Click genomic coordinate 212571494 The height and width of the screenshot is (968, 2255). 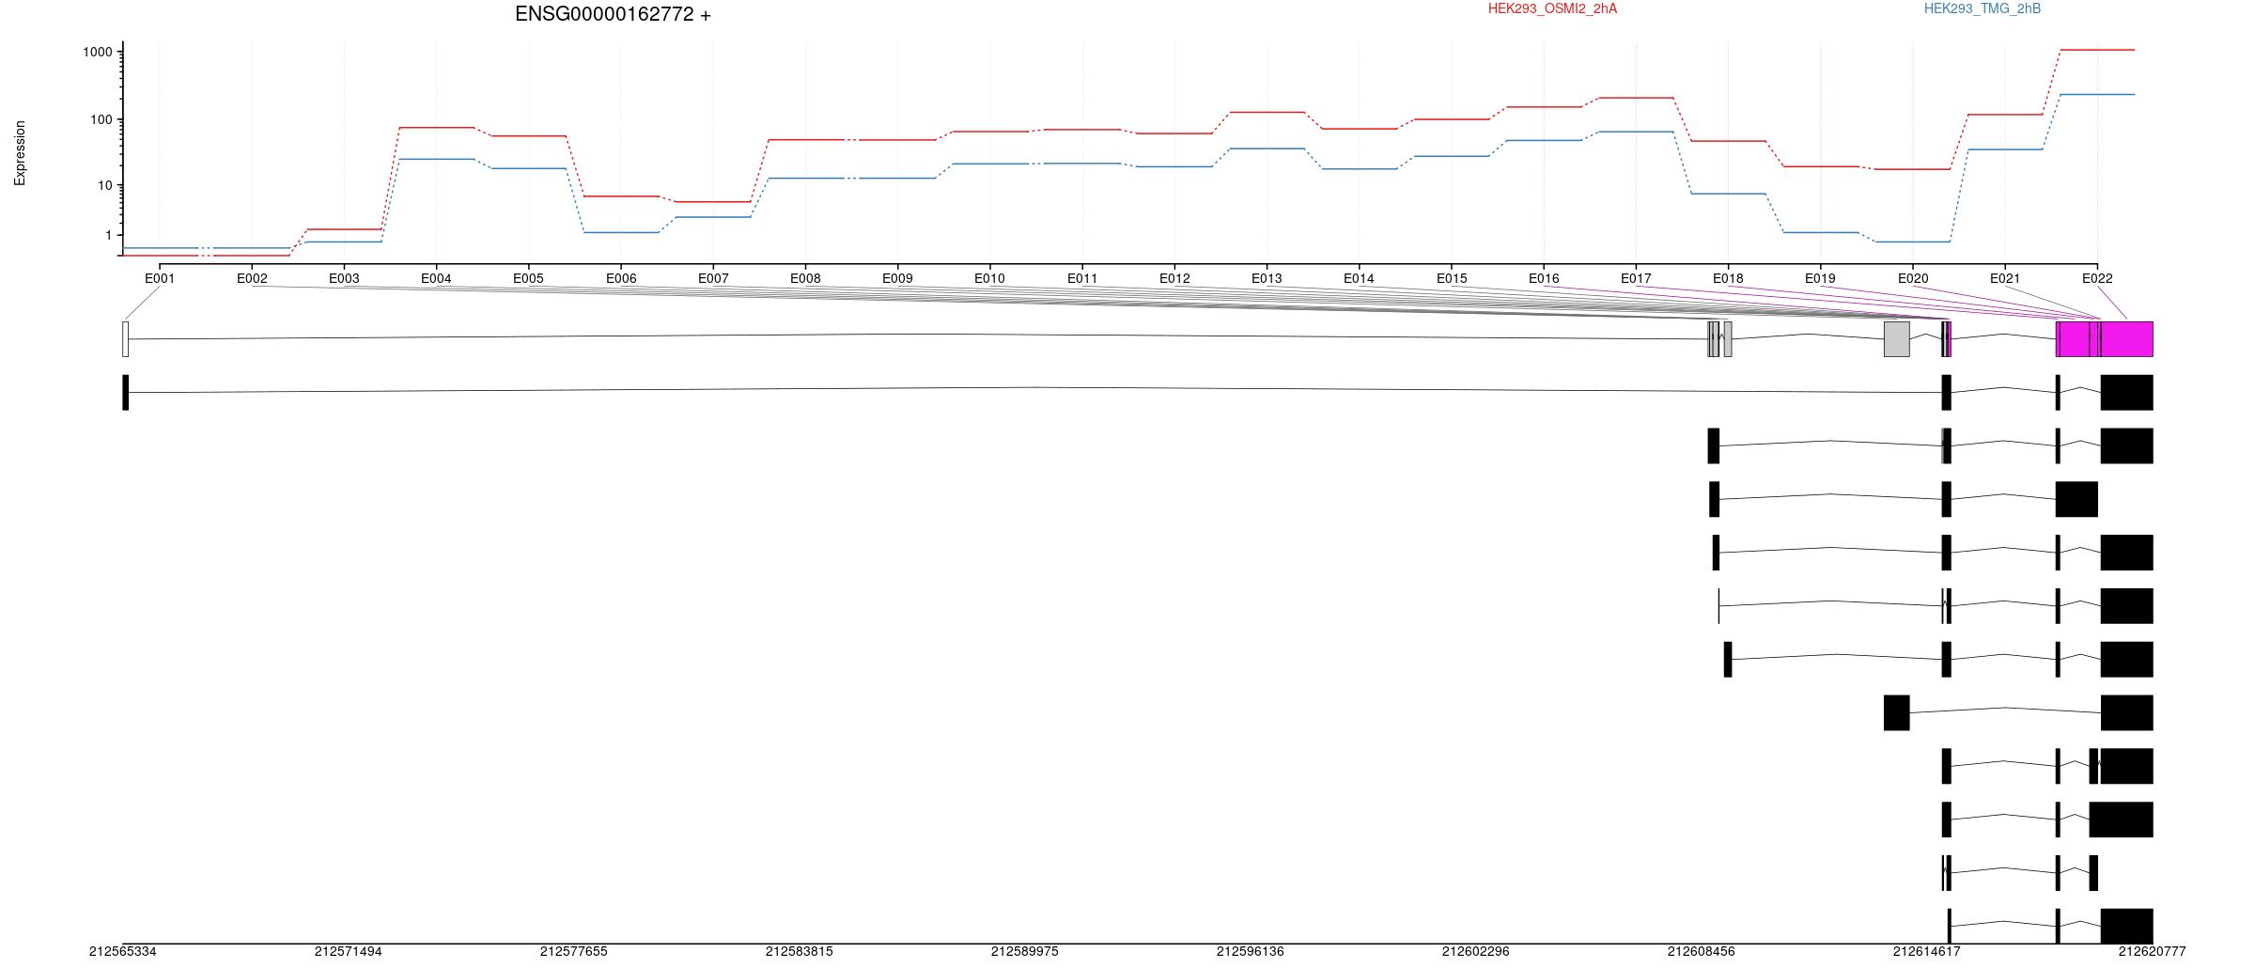click(x=349, y=952)
